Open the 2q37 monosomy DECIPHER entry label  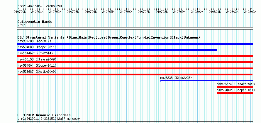pos(49,119)
